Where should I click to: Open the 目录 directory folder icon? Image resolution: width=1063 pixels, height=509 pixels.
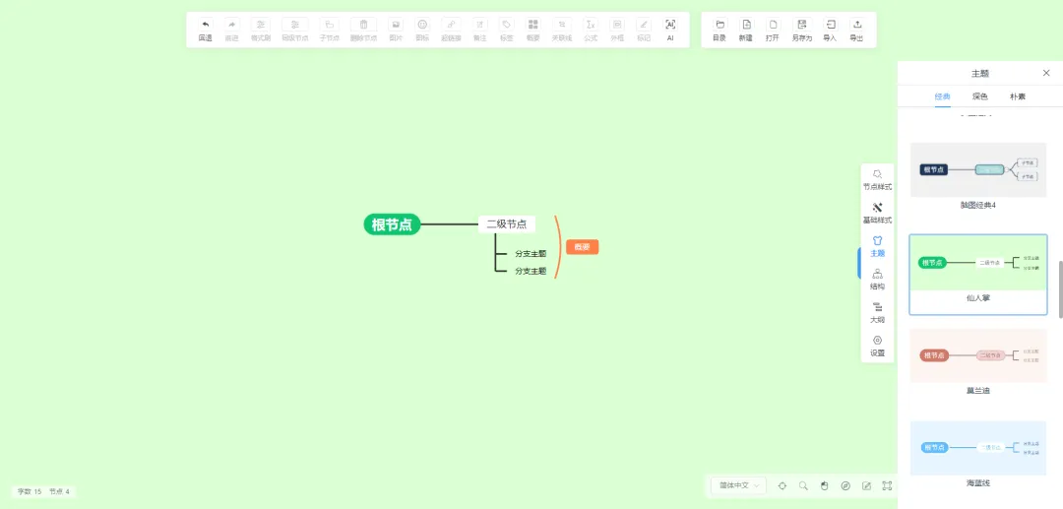tap(719, 25)
